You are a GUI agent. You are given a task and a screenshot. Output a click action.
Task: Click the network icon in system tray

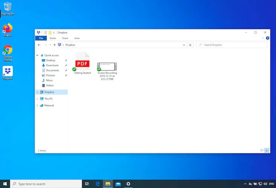(260, 184)
